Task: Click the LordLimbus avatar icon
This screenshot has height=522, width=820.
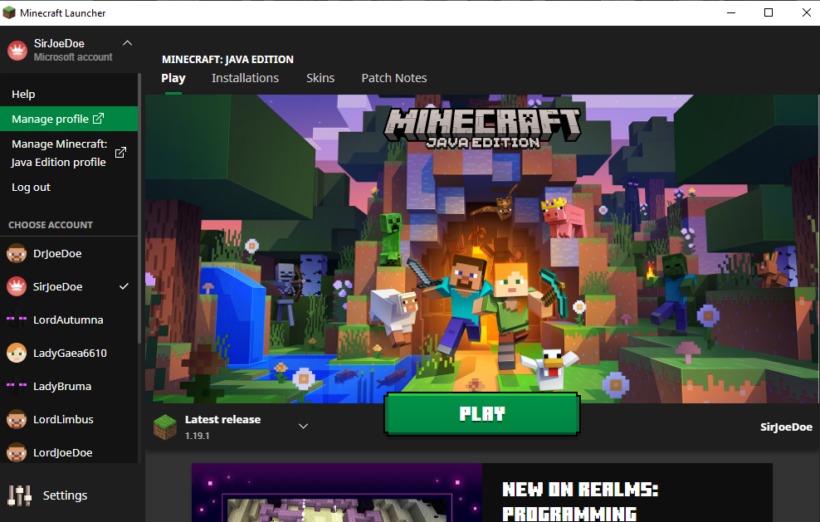Action: pyautogui.click(x=17, y=419)
